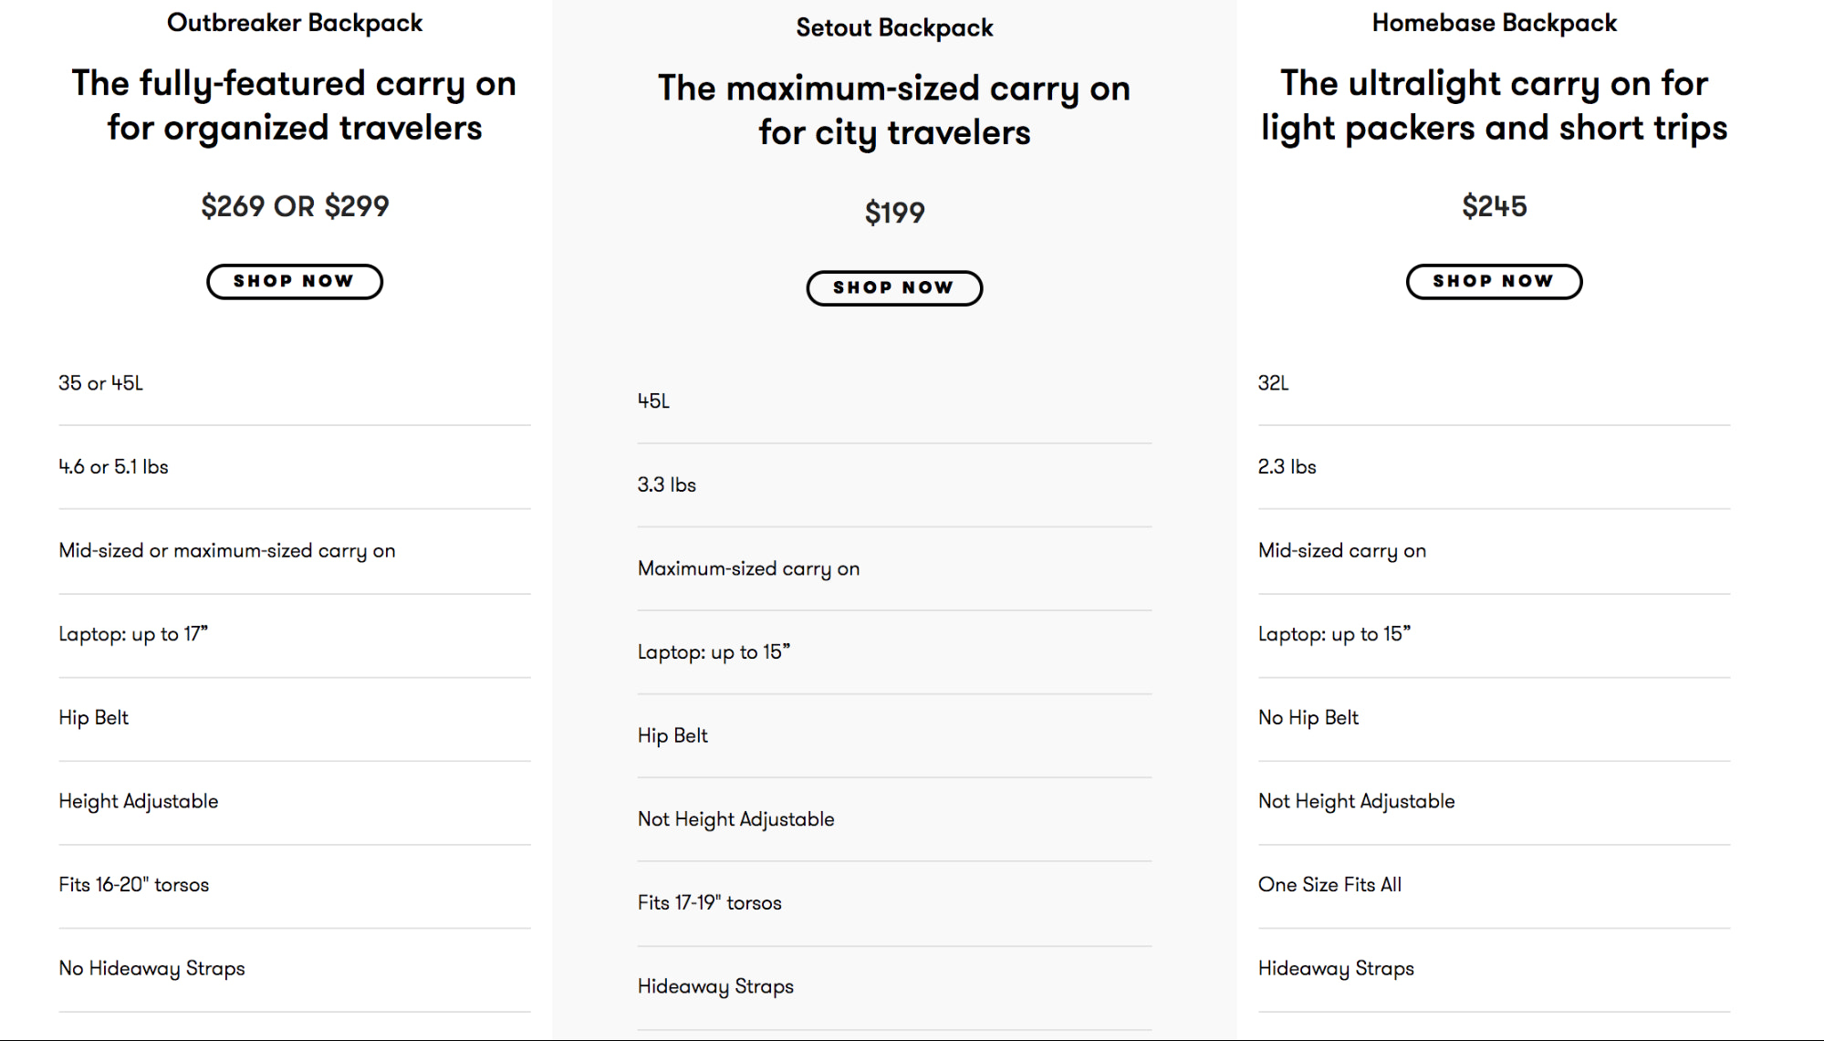Click the Laptop: up to 17" row

point(133,634)
